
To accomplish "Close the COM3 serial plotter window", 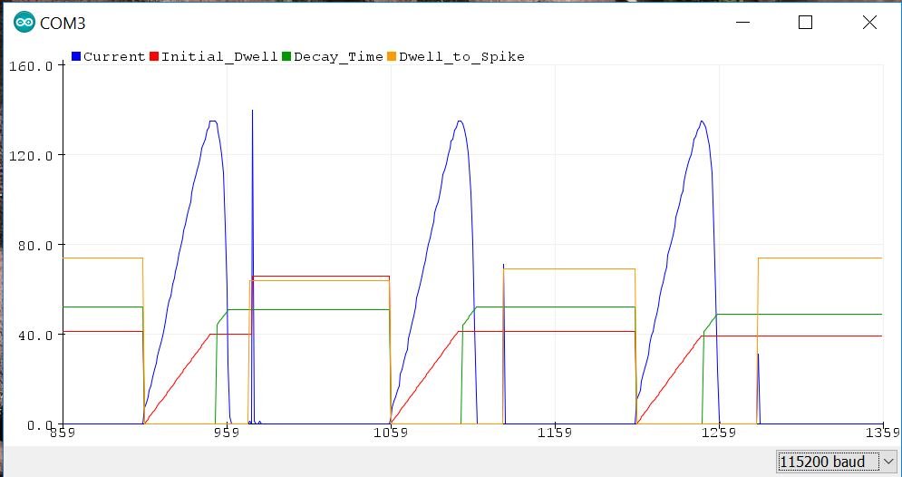I will coord(869,24).
